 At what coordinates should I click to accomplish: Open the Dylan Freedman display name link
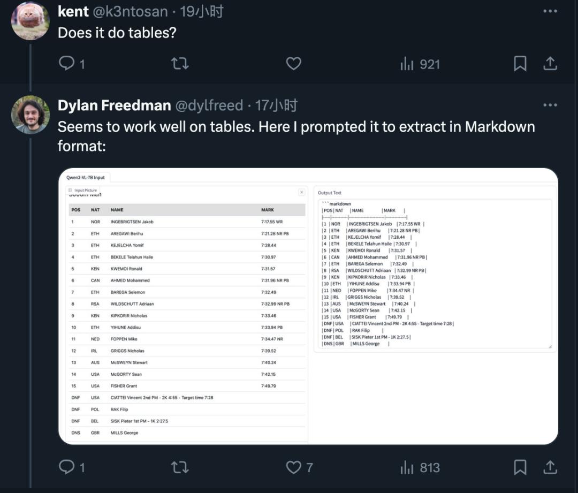tap(115, 105)
